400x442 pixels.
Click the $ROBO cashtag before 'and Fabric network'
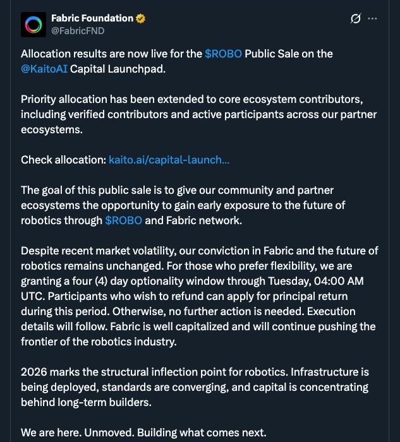124,220
